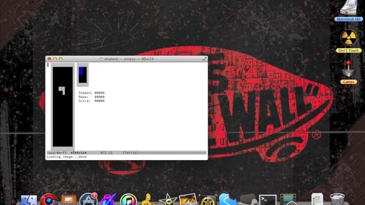This screenshot has width=365, height=205.
Task: Open the Macintosh HD drive icon
Action: [348, 7]
